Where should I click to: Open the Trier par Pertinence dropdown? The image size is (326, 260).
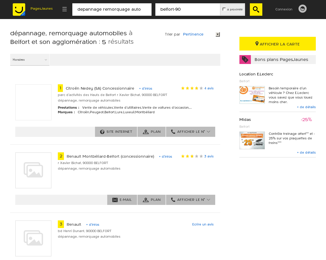pos(201,34)
